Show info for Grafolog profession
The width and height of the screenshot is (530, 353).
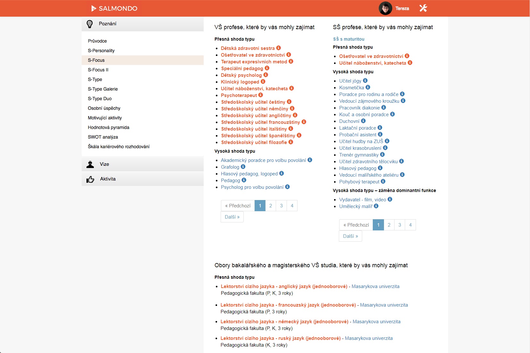243,167
